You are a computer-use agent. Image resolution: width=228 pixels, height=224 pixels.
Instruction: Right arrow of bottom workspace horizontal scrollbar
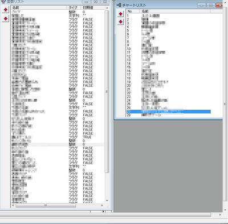pyautogui.click(x=220, y=215)
